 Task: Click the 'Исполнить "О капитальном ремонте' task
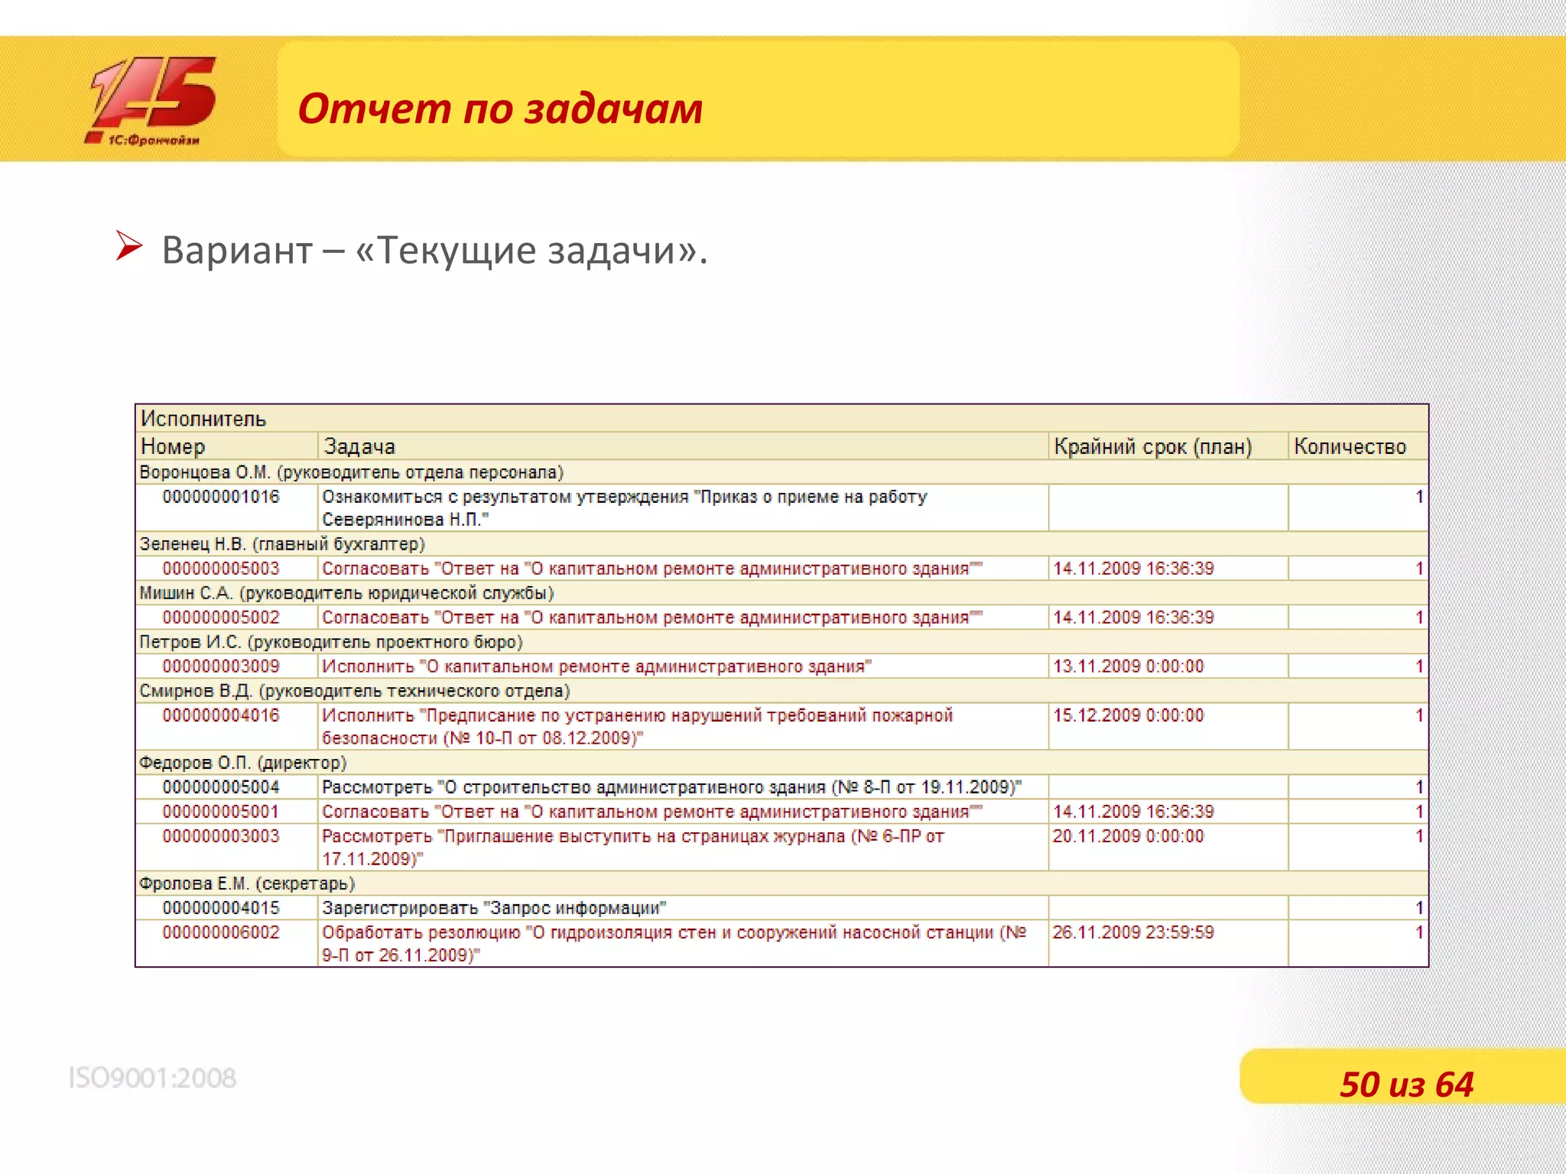click(596, 666)
